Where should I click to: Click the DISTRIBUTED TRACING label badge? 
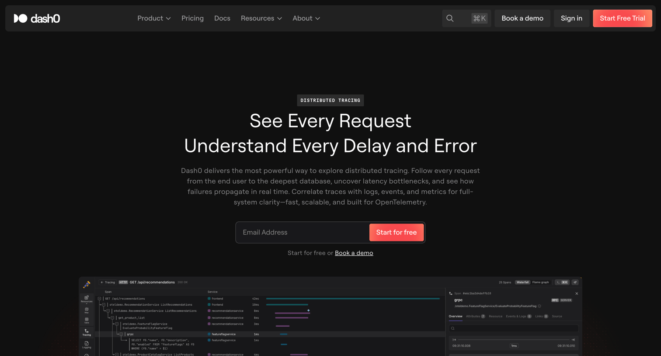330,101
